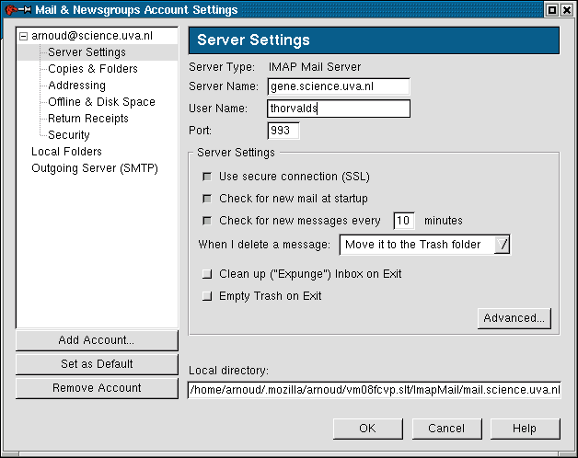Select Local Folders in the sidebar
The width and height of the screenshot is (578, 458).
click(66, 152)
